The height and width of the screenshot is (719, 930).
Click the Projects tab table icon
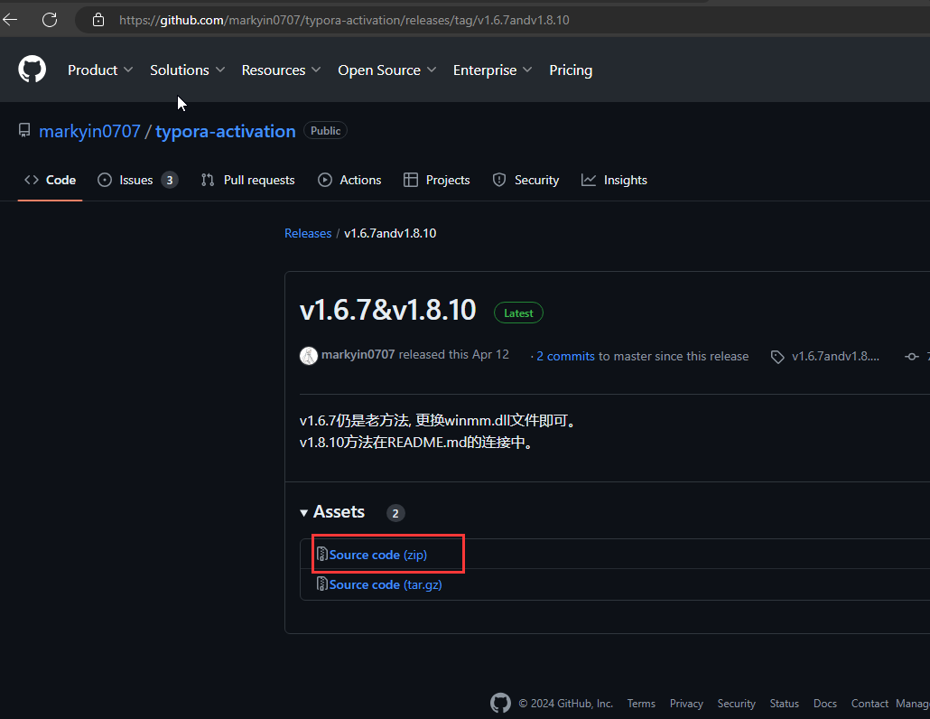tap(411, 180)
